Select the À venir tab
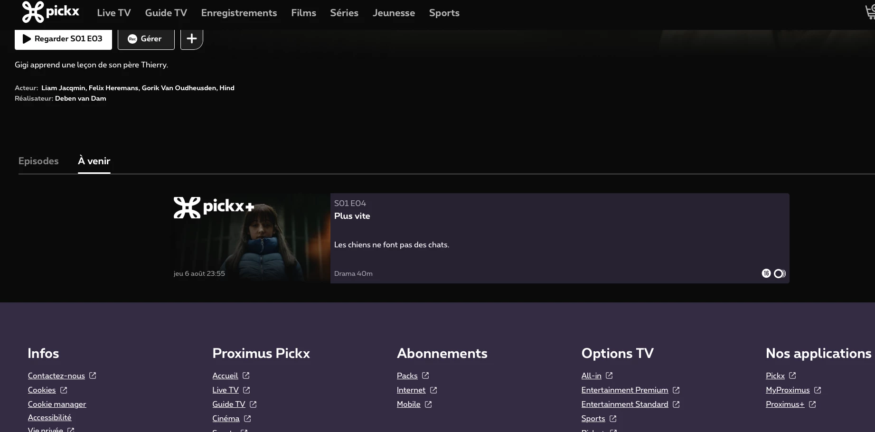This screenshot has width=875, height=432. [x=94, y=161]
